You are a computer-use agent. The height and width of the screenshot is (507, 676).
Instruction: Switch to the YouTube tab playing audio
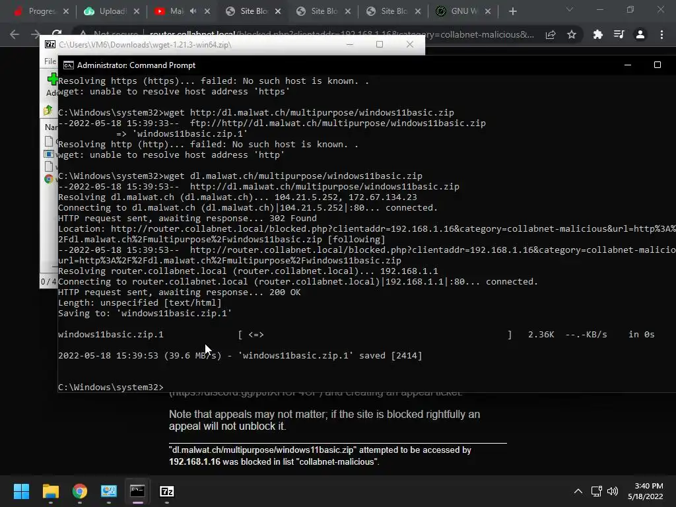click(172, 11)
